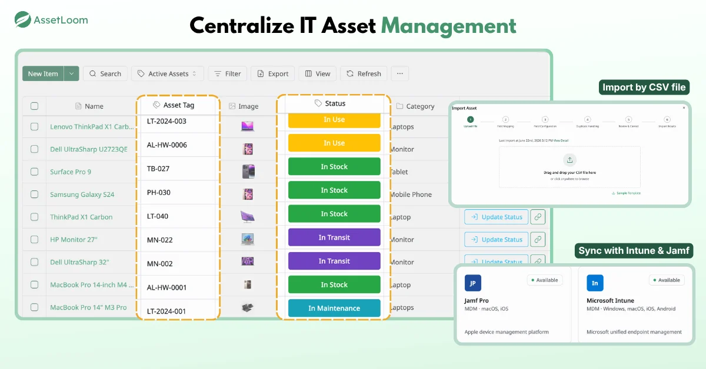Click the LT-040 asset thumbnail image
The height and width of the screenshot is (369, 706).
(248, 217)
